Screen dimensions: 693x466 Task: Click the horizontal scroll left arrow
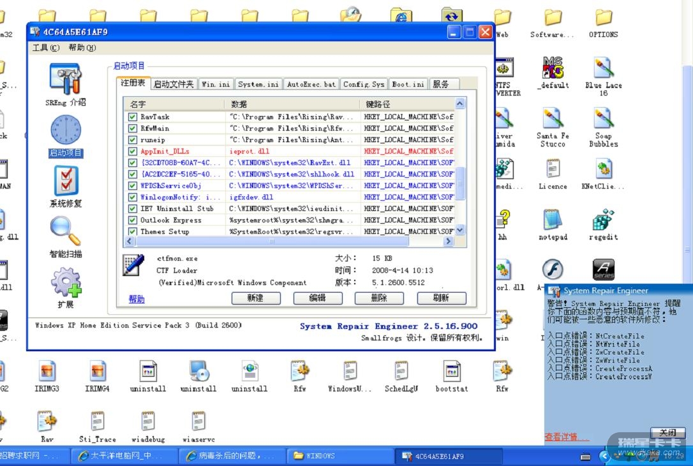(130, 241)
